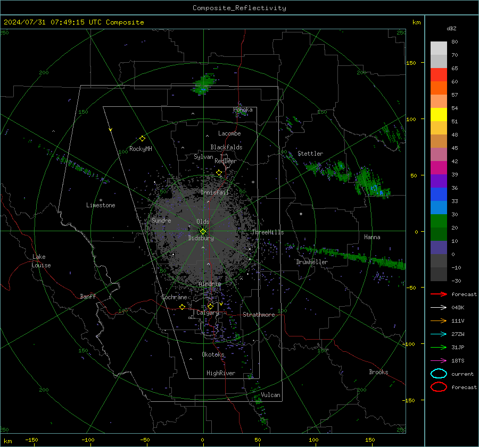The width and height of the screenshot is (479, 447).
Task: Click the yellow radar center marker at Olds
Action: (203, 232)
